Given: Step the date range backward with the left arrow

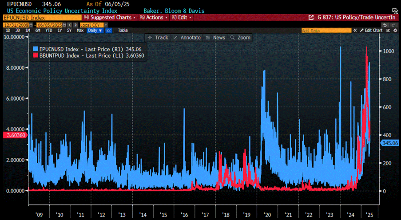Looking at the screenshot, I should point(70,25).
